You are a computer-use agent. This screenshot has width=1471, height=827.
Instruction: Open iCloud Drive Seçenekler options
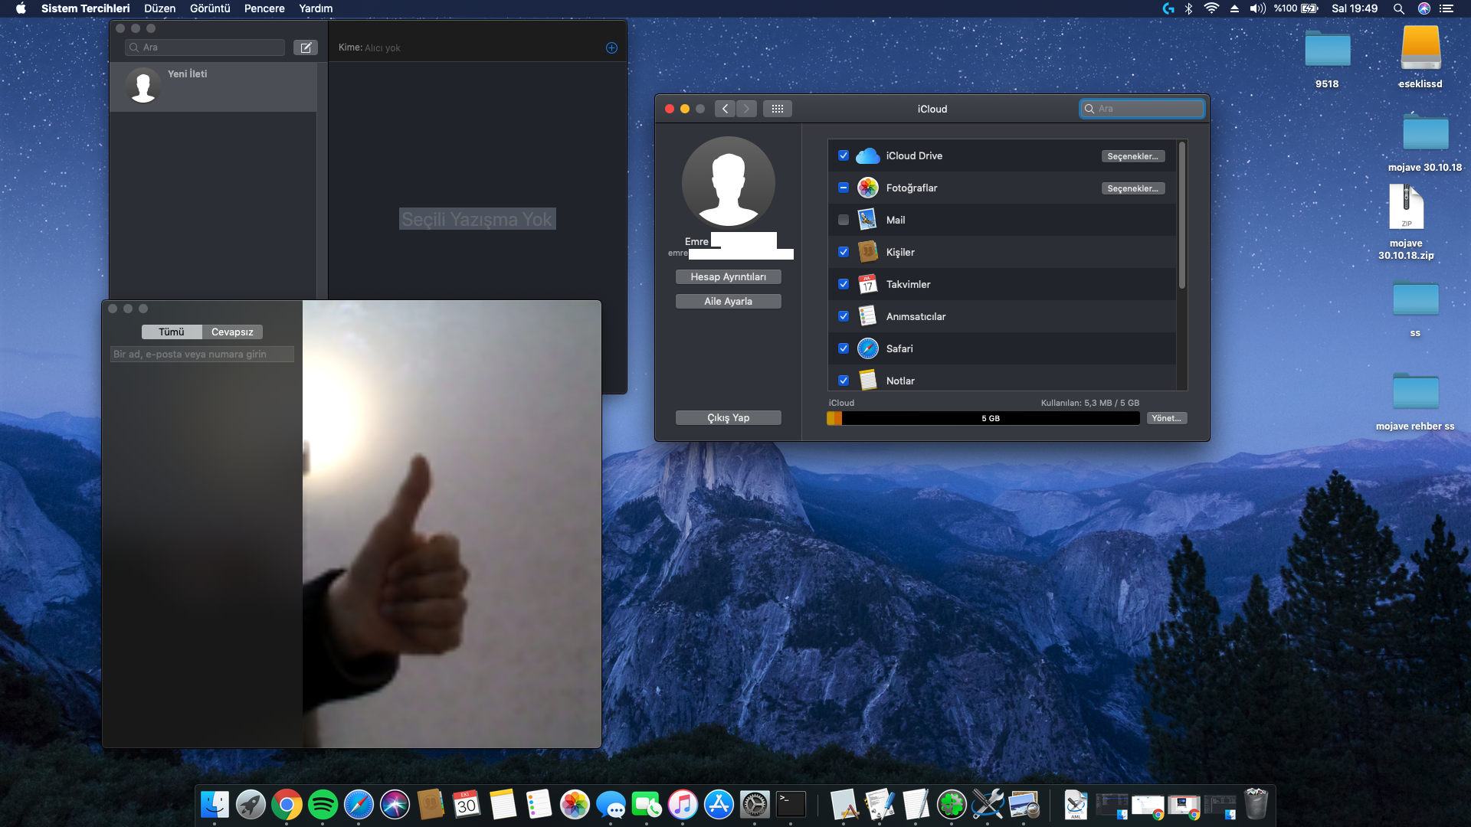(x=1132, y=156)
